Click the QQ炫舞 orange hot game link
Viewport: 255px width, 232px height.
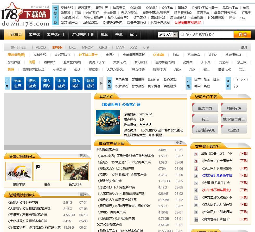click(158, 55)
